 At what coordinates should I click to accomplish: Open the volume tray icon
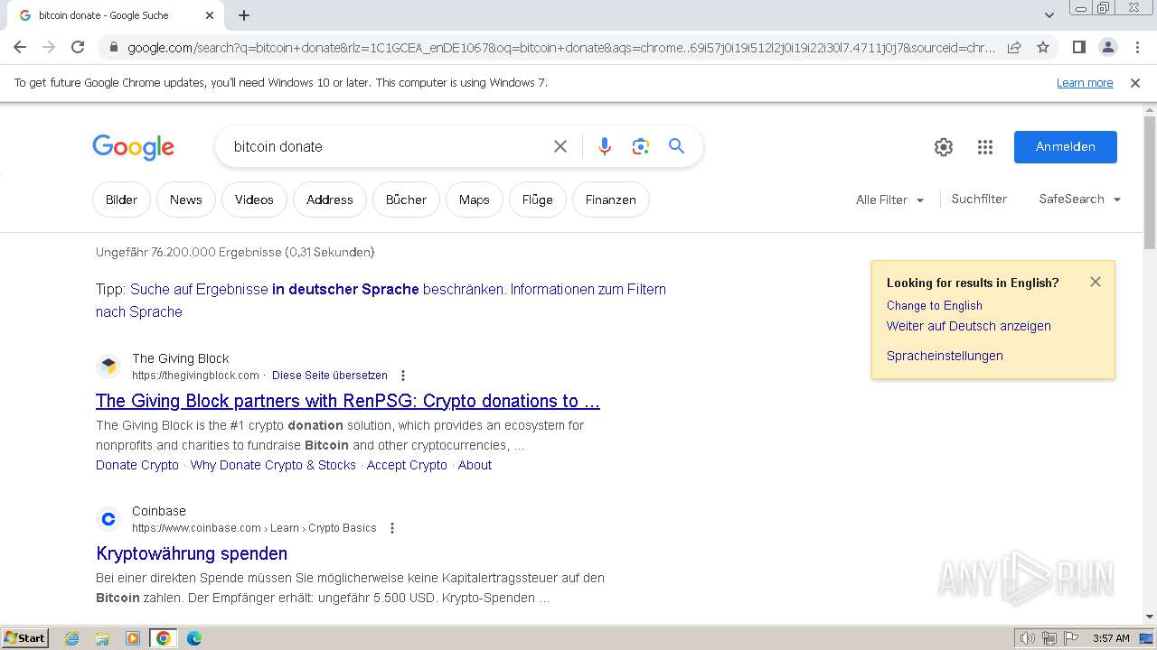[x=1028, y=638]
